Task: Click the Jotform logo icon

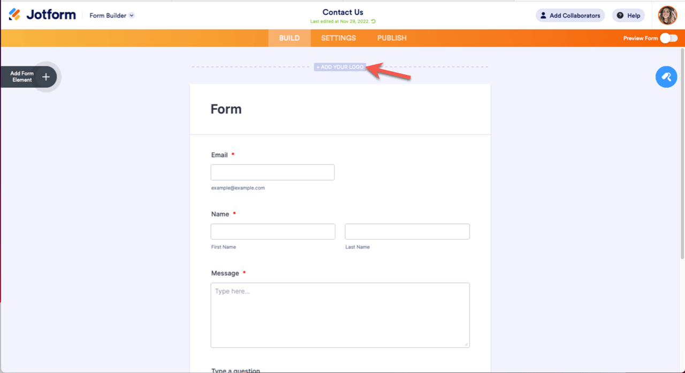Action: pyautogui.click(x=14, y=14)
